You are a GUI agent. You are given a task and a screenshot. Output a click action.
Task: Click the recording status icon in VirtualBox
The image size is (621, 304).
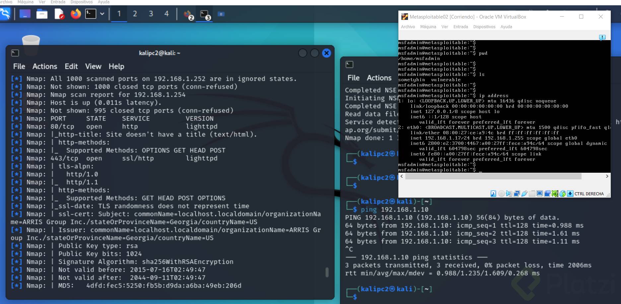pos(547,194)
